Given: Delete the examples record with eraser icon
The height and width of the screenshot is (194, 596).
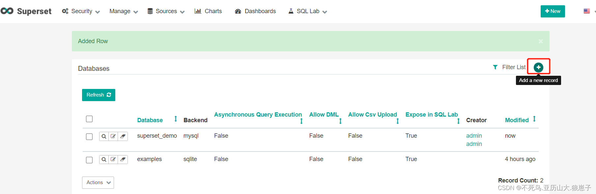Looking at the screenshot, I should click(123, 160).
